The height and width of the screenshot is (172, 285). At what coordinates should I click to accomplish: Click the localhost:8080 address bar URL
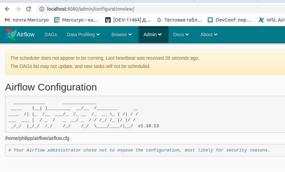click(x=91, y=9)
